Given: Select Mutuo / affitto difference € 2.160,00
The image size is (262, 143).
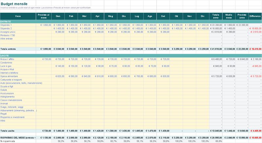Looking at the screenshot, I should pos(256,59).
